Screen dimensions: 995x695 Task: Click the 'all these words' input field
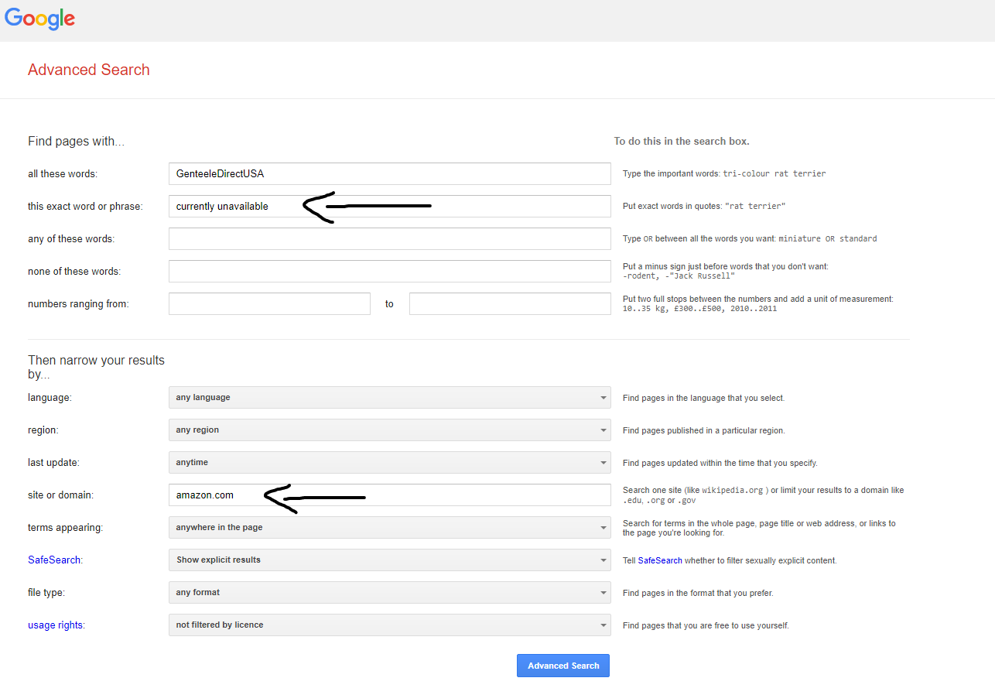[x=389, y=174]
